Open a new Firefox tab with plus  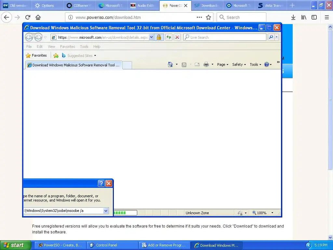click(292, 6)
